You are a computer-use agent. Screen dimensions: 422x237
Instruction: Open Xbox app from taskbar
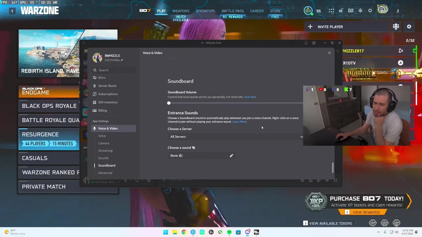point(220,232)
